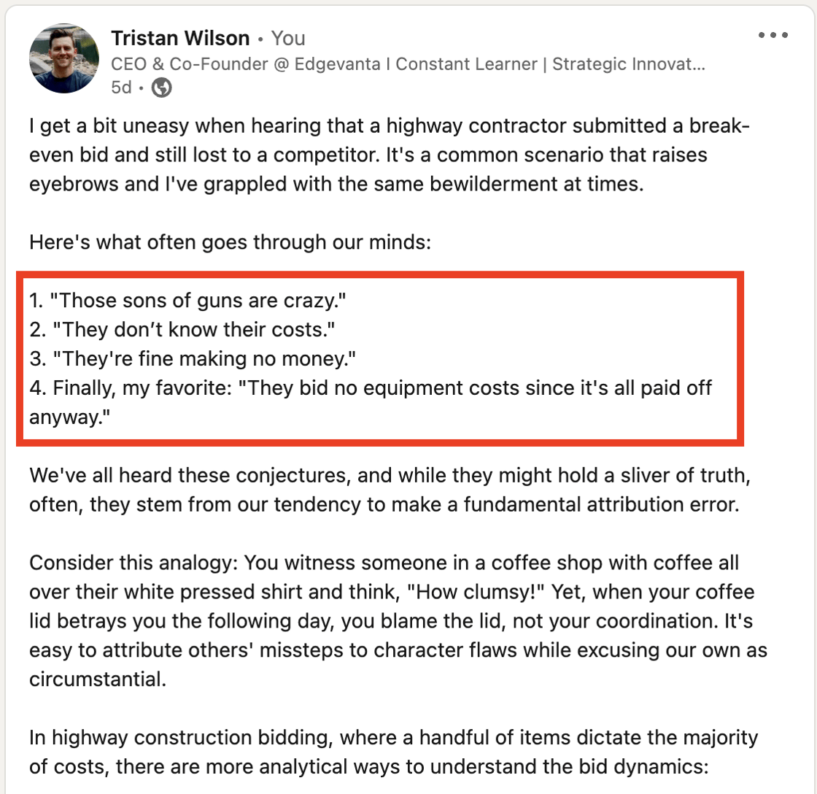Click the globe public visibility icon
This screenshot has height=794, width=817.
(161, 88)
